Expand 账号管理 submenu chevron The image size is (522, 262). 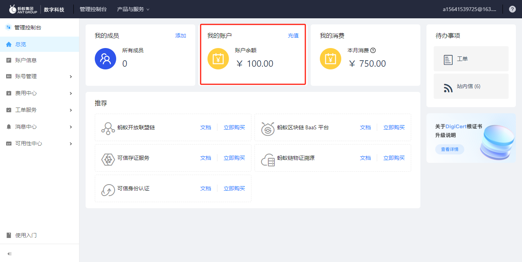pos(71,77)
